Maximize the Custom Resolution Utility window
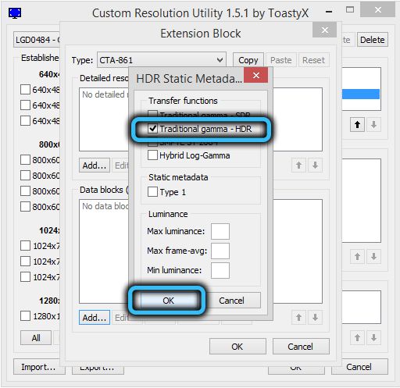The image size is (400, 388). pos(350,10)
